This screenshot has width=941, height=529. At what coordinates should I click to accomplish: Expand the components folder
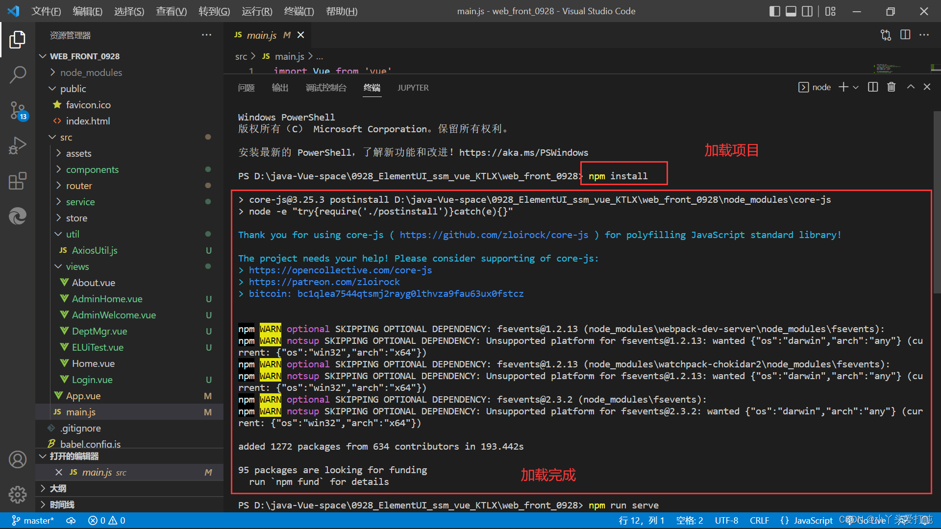pos(129,169)
